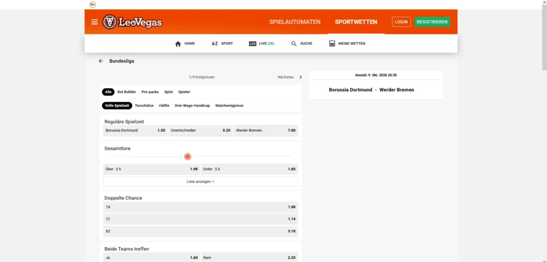
Task: Collapse the Doppelte Chance section header
Action: (123, 198)
